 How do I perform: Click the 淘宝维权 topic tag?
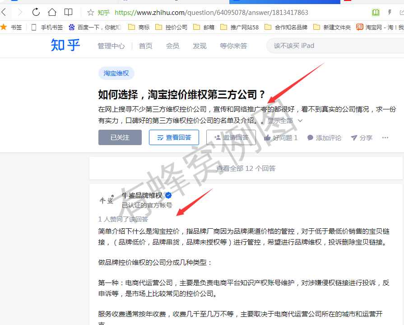point(116,73)
